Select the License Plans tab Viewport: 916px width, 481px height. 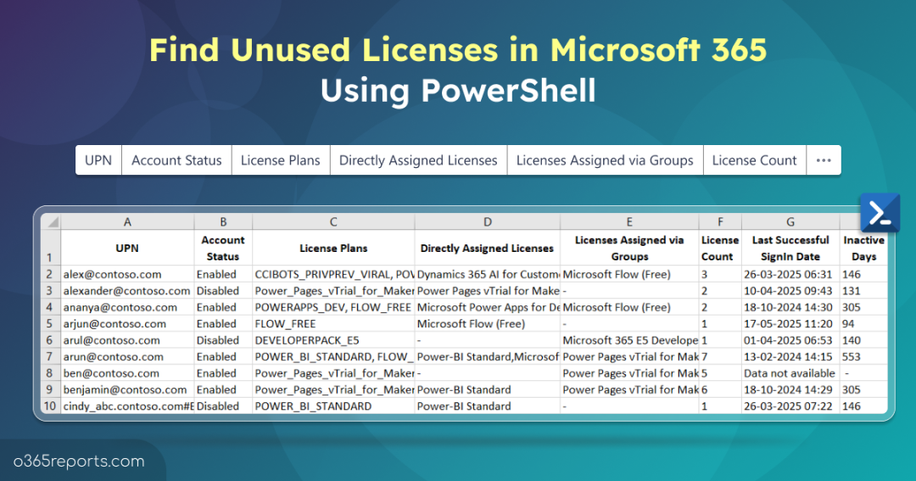point(281,160)
